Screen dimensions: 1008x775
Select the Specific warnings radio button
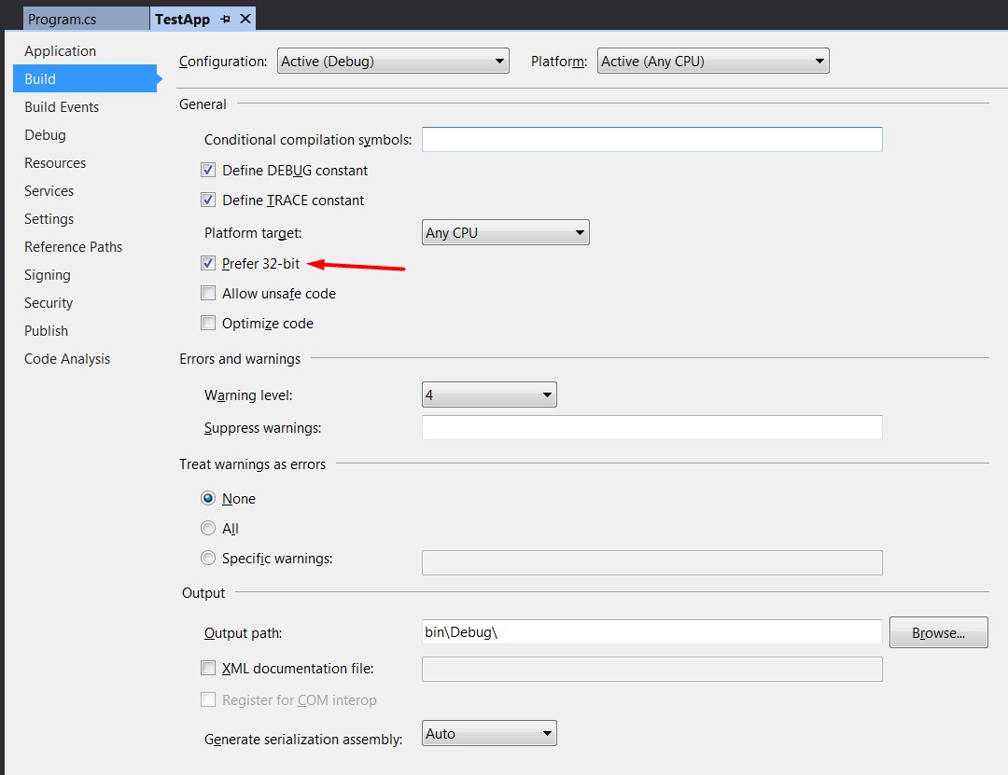pyautogui.click(x=207, y=558)
